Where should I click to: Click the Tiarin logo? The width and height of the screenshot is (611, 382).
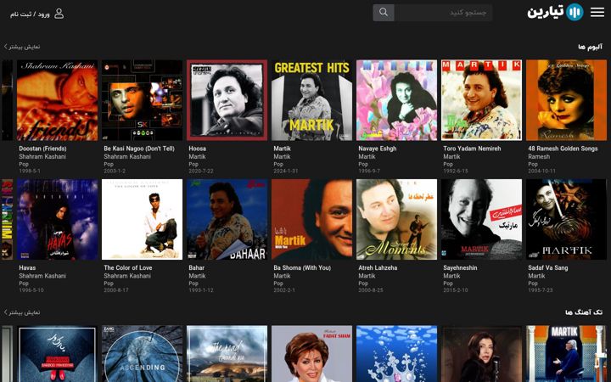pos(555,13)
